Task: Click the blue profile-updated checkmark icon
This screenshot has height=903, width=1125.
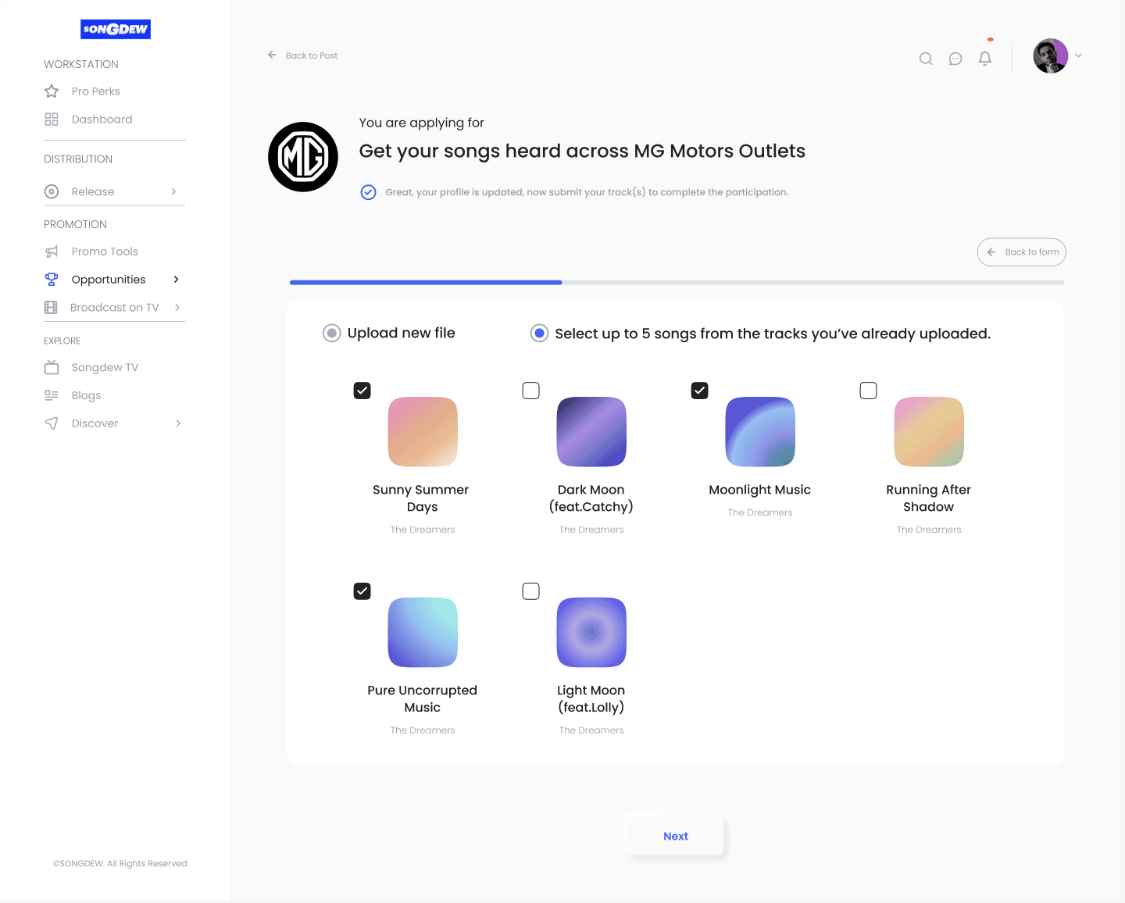Action: click(x=369, y=192)
